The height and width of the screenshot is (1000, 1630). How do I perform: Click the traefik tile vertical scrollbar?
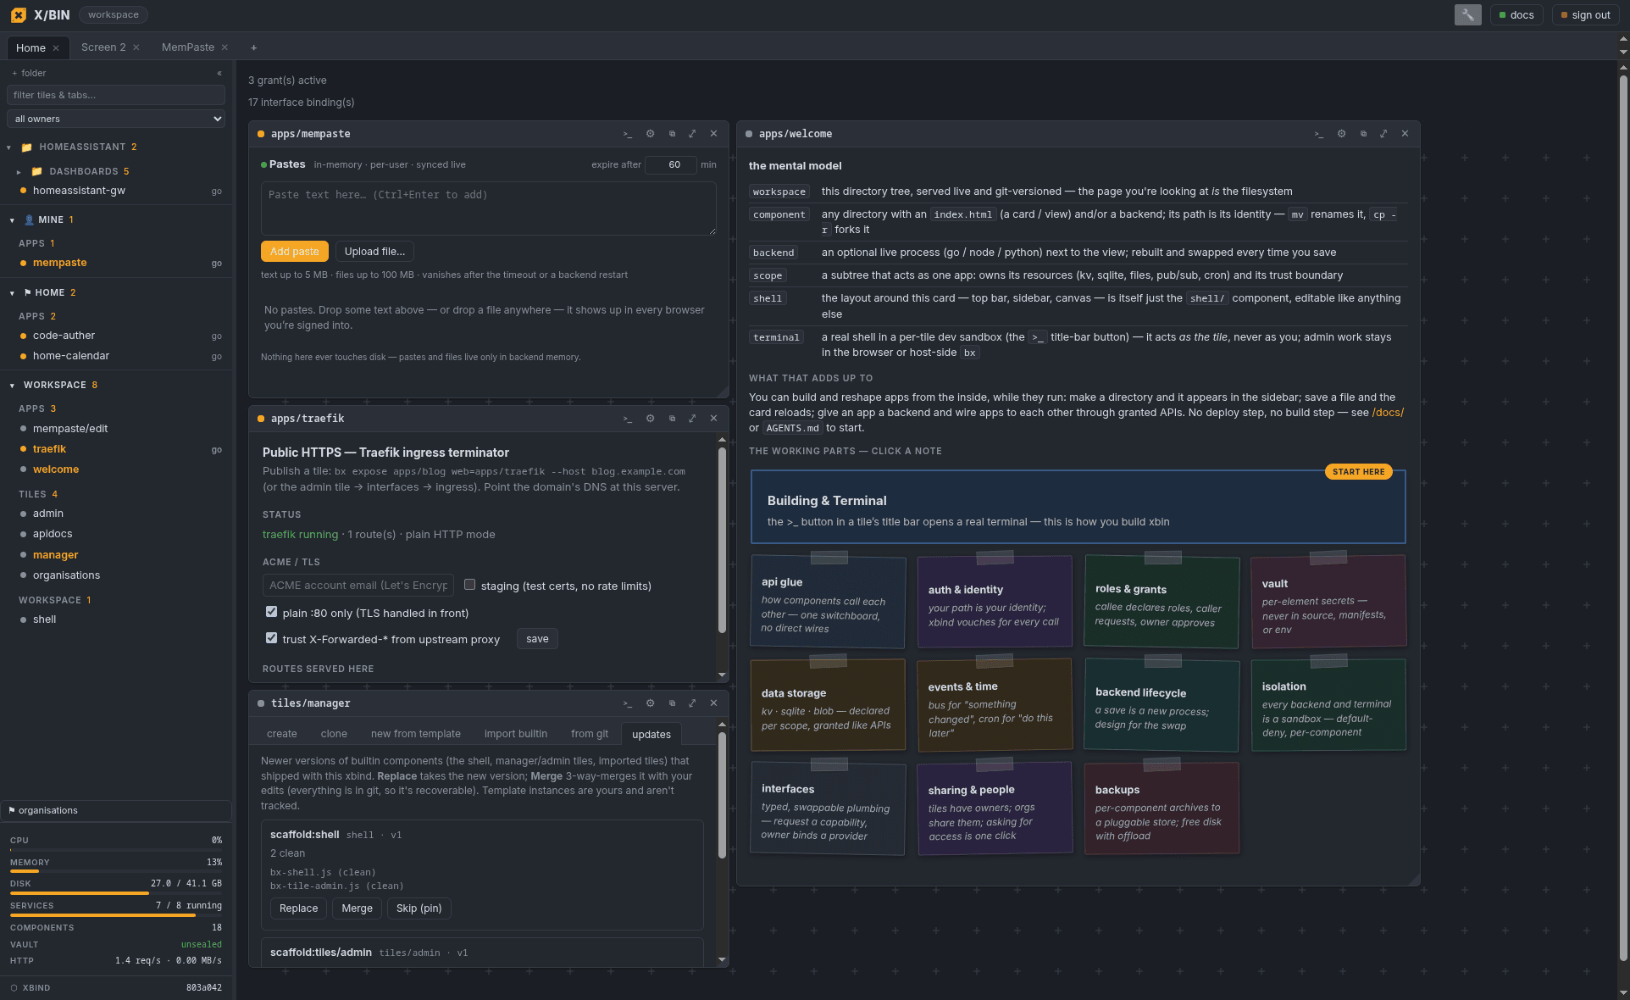[722, 539]
